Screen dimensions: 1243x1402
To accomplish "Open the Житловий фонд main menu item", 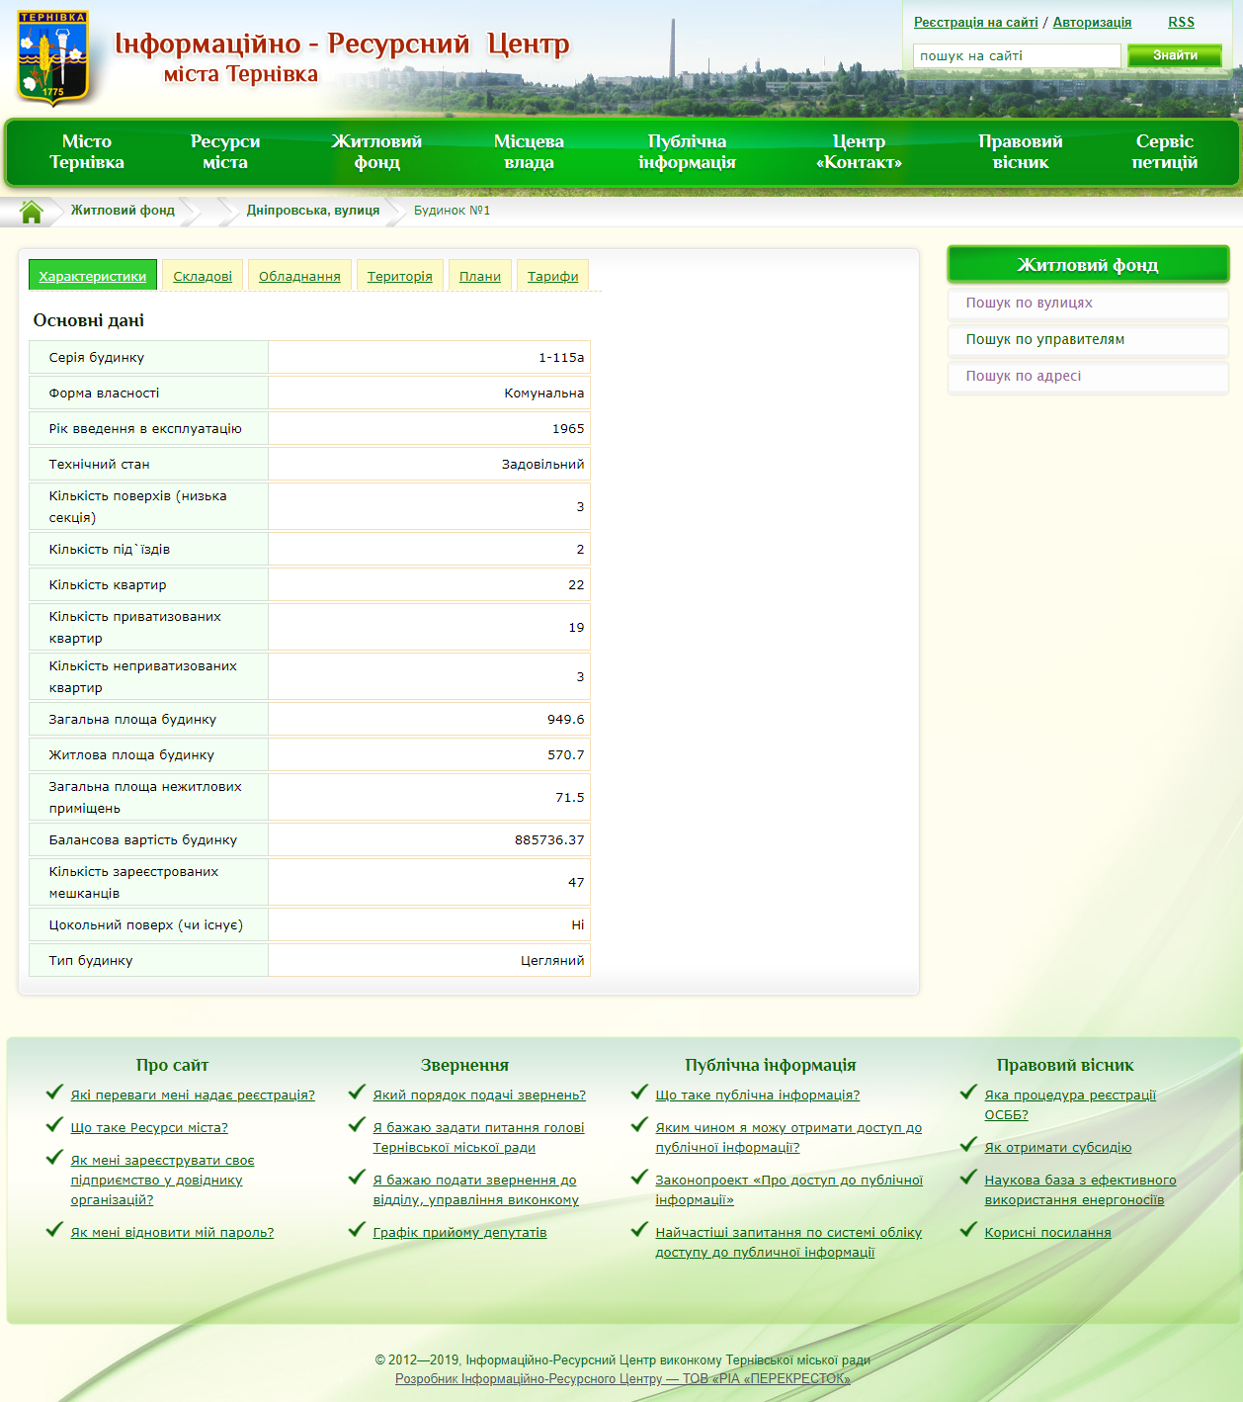I will click(376, 152).
